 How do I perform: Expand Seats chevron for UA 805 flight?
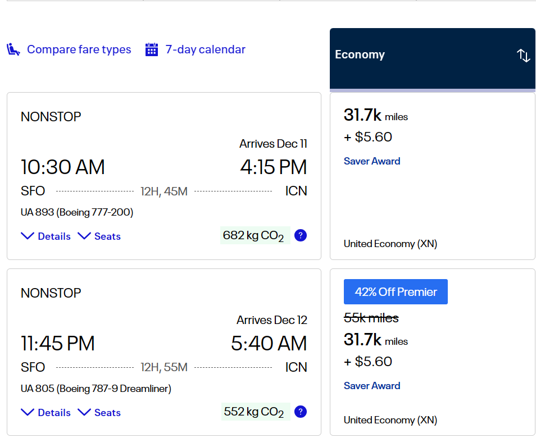tap(84, 412)
